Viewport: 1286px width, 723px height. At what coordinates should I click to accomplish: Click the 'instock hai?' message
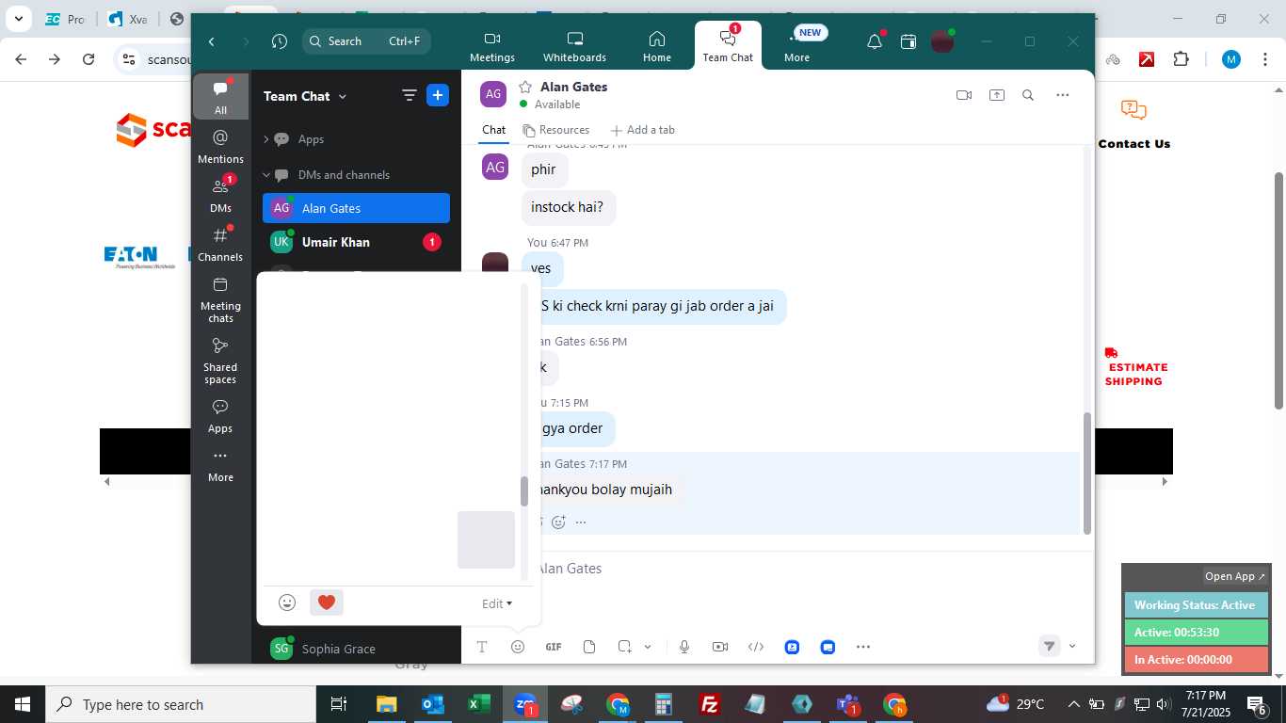pyautogui.click(x=568, y=207)
